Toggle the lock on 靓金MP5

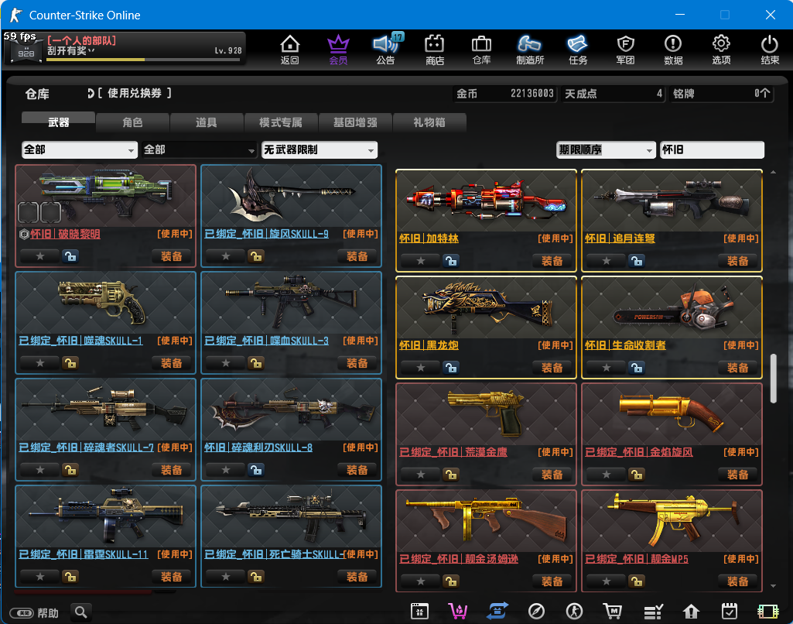636,581
